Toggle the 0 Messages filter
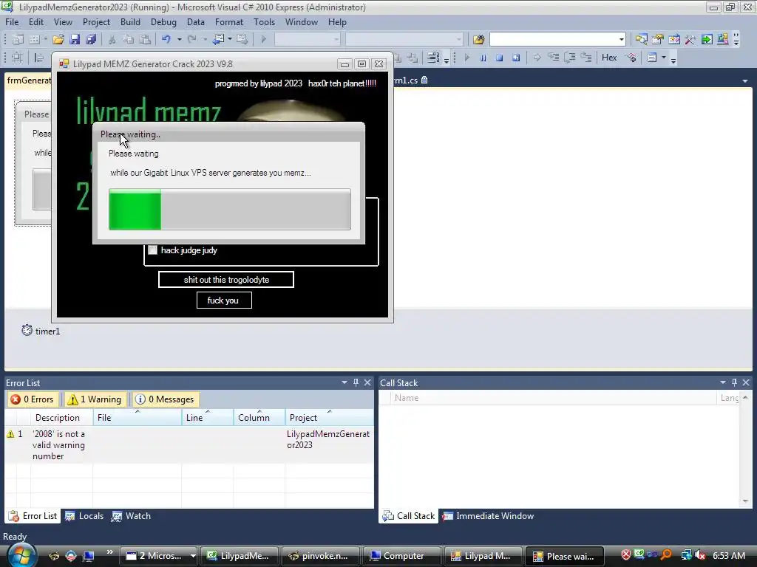 point(166,399)
